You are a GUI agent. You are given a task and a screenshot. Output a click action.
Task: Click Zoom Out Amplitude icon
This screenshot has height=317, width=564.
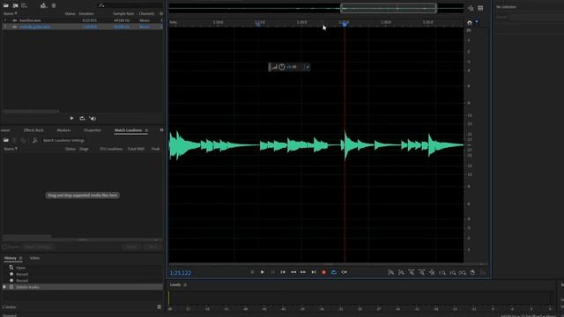[401, 272]
